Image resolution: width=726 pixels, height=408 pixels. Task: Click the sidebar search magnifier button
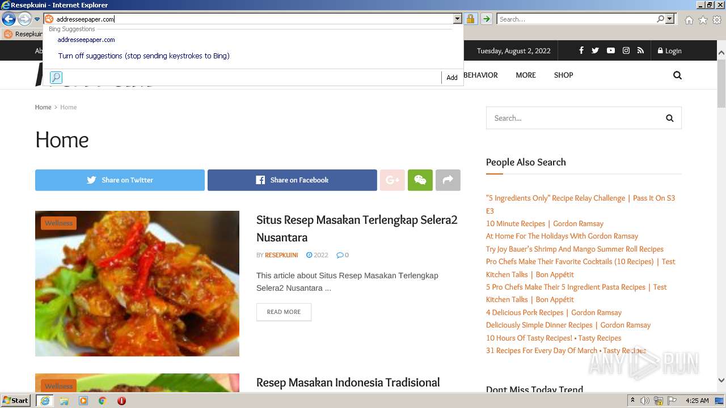click(669, 118)
